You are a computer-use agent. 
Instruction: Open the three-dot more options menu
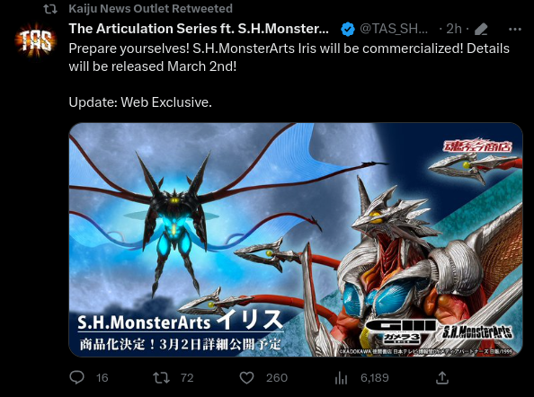[x=515, y=30]
